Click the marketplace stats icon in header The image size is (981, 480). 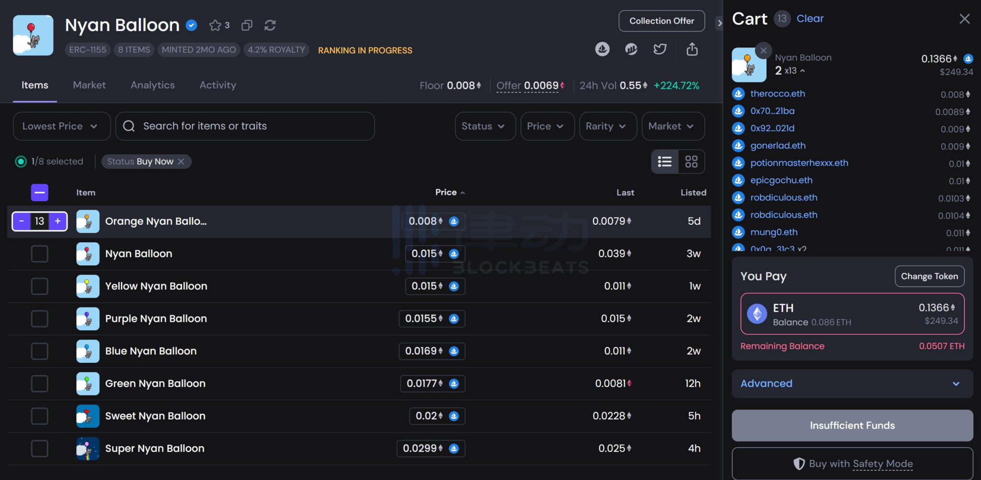[x=631, y=49]
